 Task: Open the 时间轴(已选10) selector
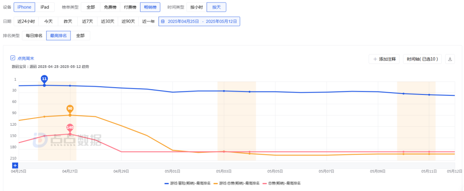pos(422,59)
